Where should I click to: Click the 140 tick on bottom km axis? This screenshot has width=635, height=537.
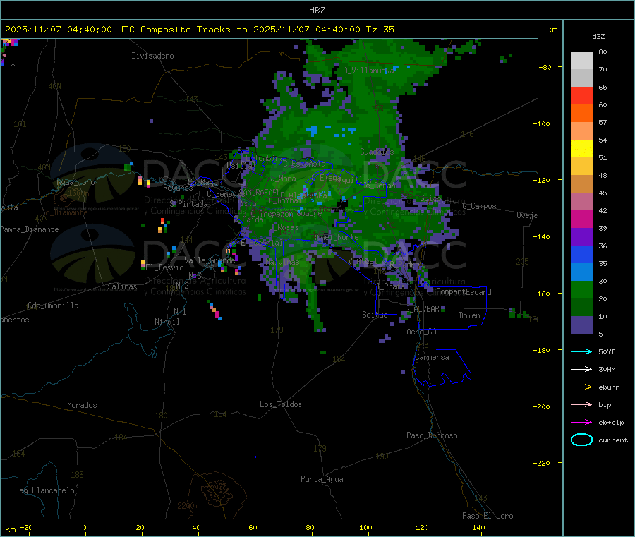pyautogui.click(x=478, y=527)
